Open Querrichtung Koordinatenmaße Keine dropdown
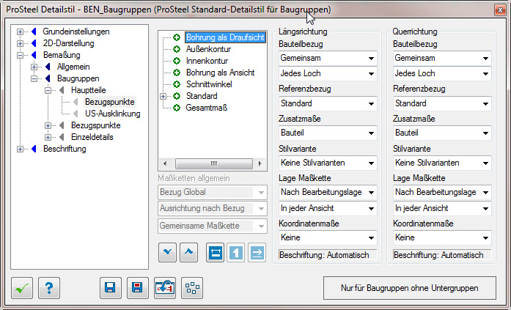 coord(442,237)
